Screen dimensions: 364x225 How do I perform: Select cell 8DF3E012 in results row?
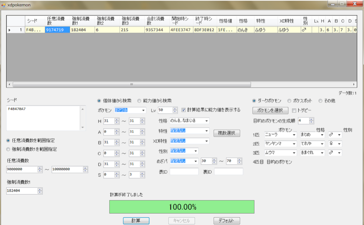pos(205,30)
